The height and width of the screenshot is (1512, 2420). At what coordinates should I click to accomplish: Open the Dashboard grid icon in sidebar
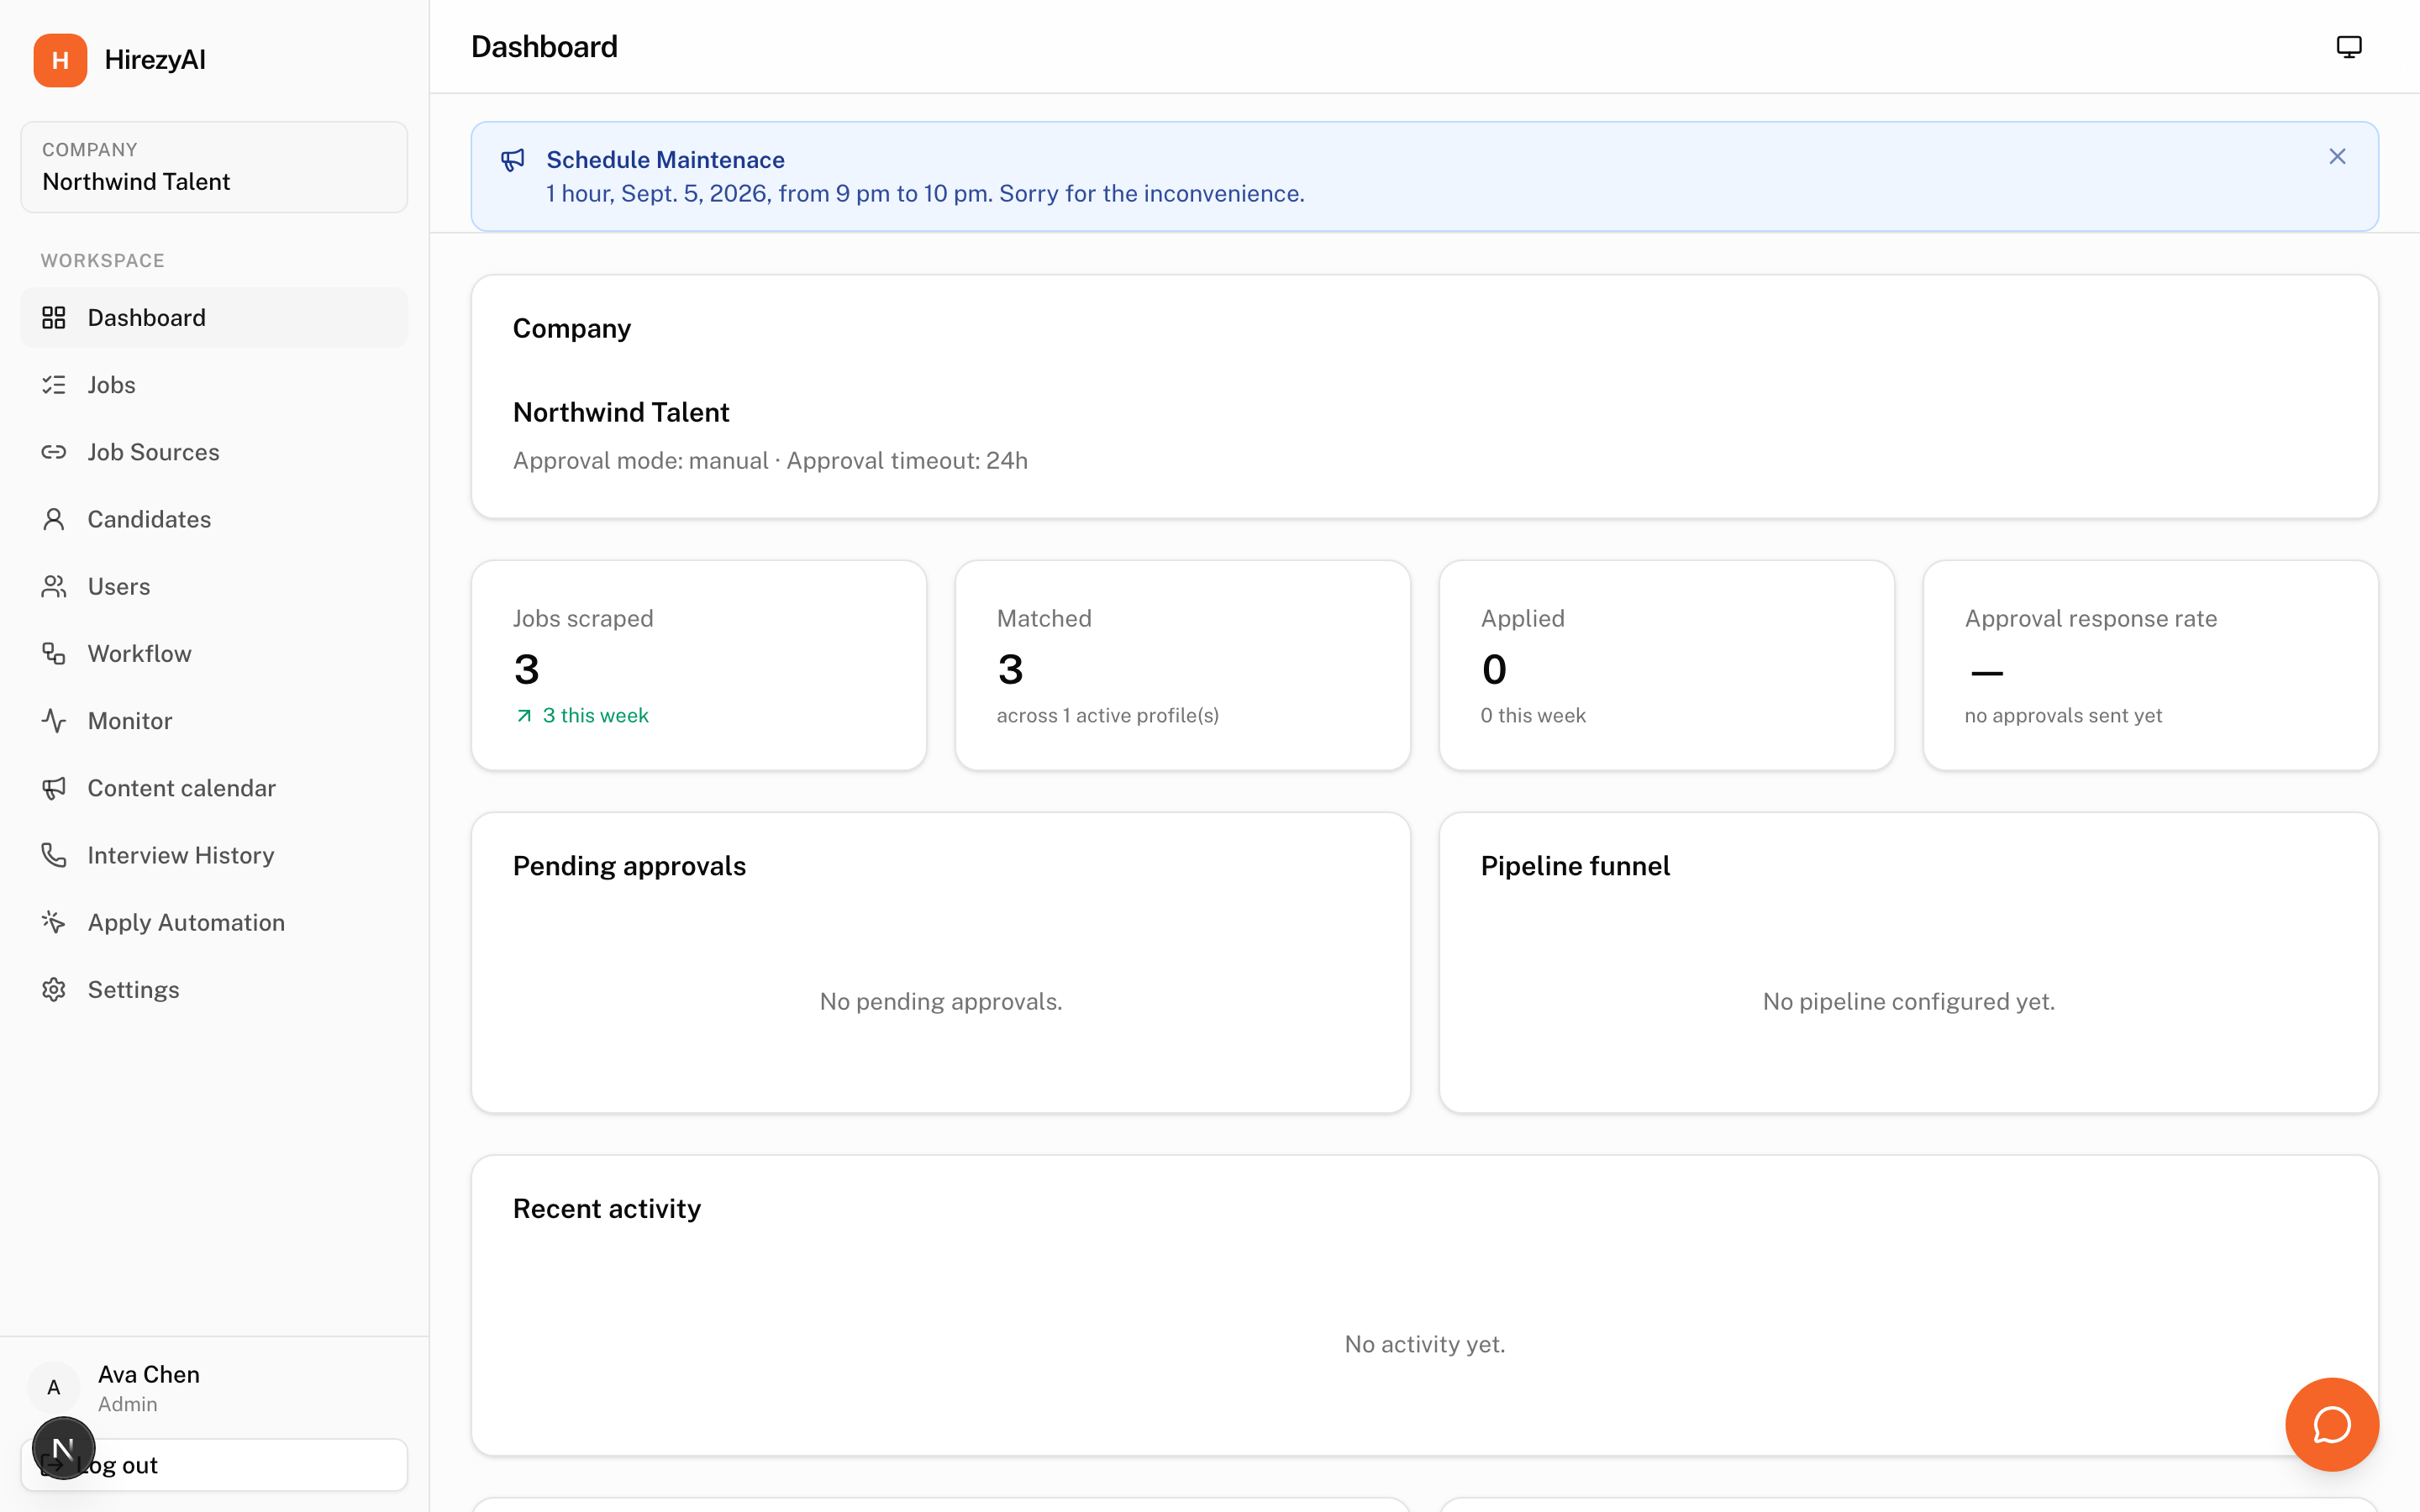click(54, 318)
